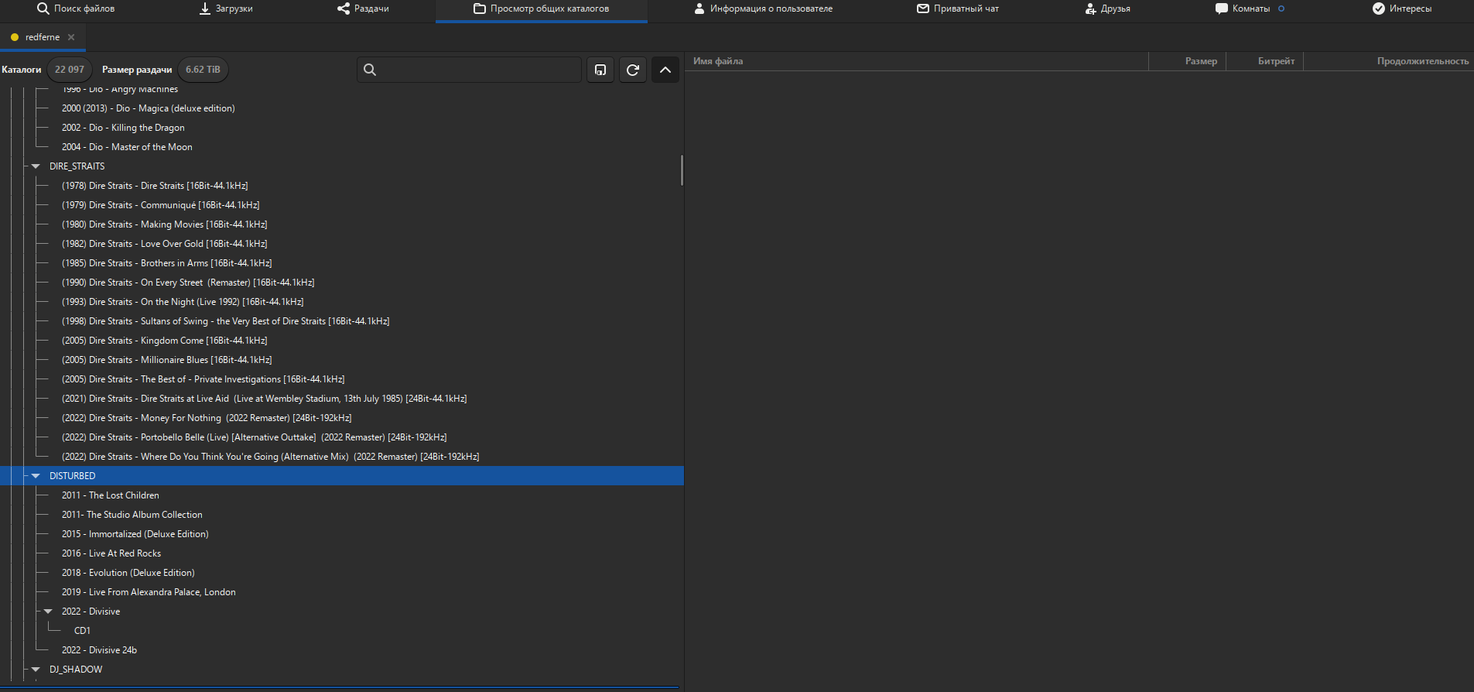Select (2021) Dire Straits at Live Aid
This screenshot has height=692, width=1474.
(265, 399)
